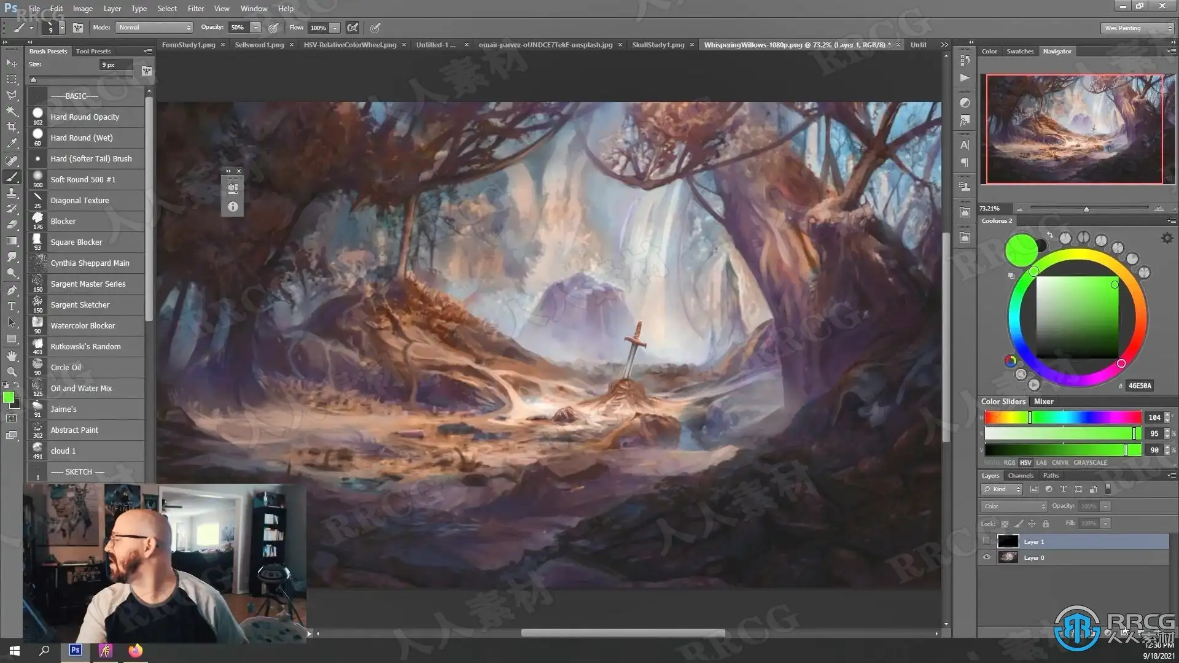Image resolution: width=1179 pixels, height=663 pixels.
Task: Select the Clone Stamp tool
Action: point(12,193)
